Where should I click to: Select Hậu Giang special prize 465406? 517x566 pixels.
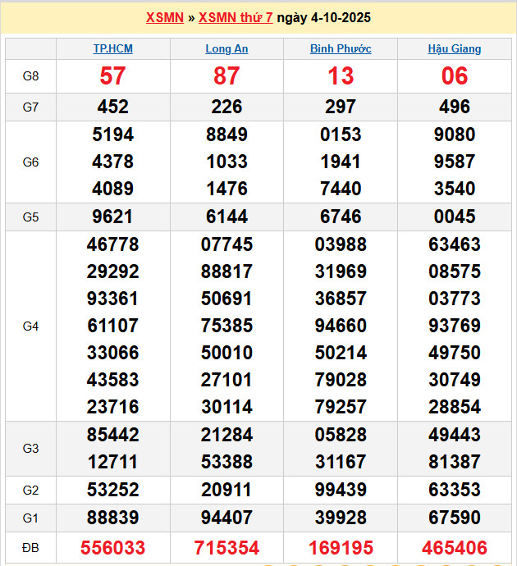(x=455, y=547)
